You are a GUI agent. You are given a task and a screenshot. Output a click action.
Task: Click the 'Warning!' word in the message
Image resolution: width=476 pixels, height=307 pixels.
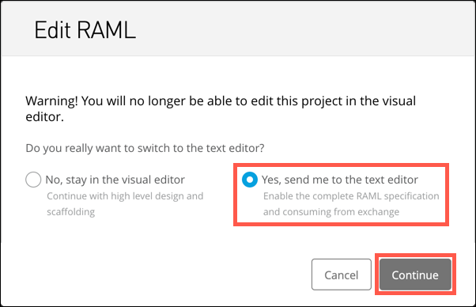click(51, 101)
